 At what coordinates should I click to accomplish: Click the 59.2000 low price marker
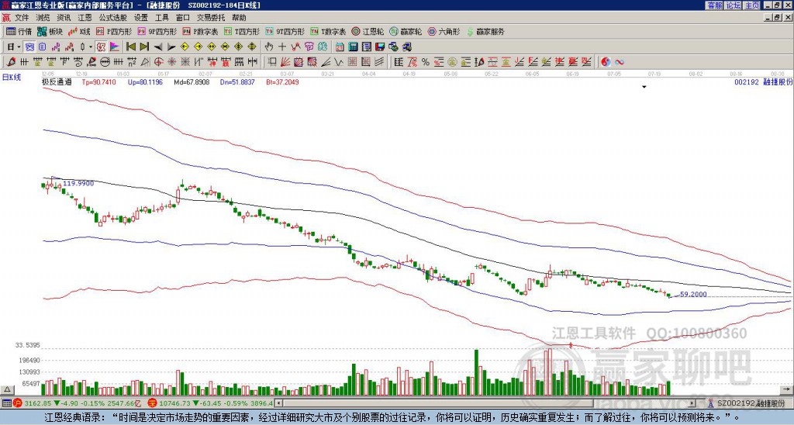[693, 294]
